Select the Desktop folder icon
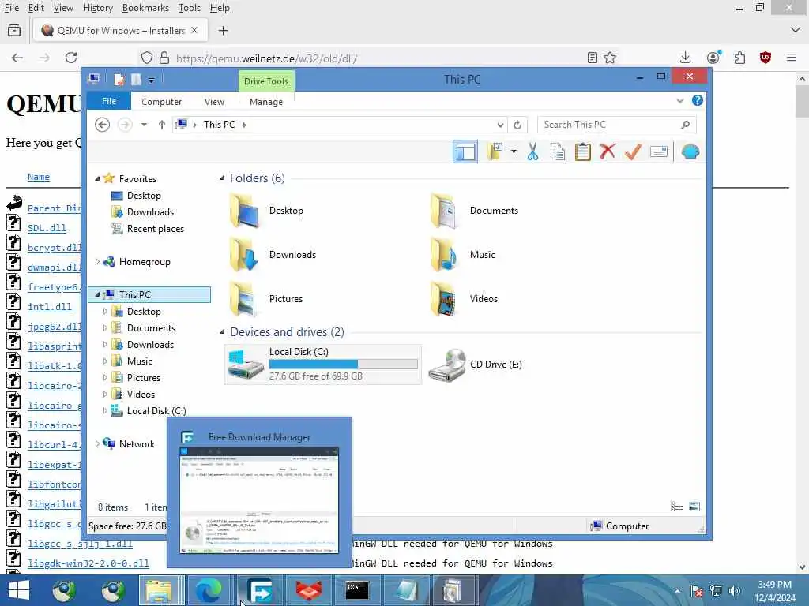The image size is (809, 606). click(244, 210)
